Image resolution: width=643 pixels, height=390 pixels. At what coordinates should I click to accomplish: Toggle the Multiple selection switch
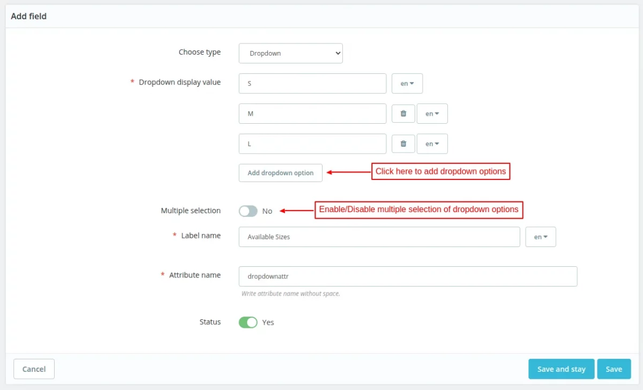(x=248, y=211)
